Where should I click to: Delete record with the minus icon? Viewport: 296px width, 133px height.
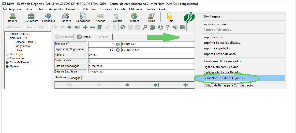[x=93, y=27]
